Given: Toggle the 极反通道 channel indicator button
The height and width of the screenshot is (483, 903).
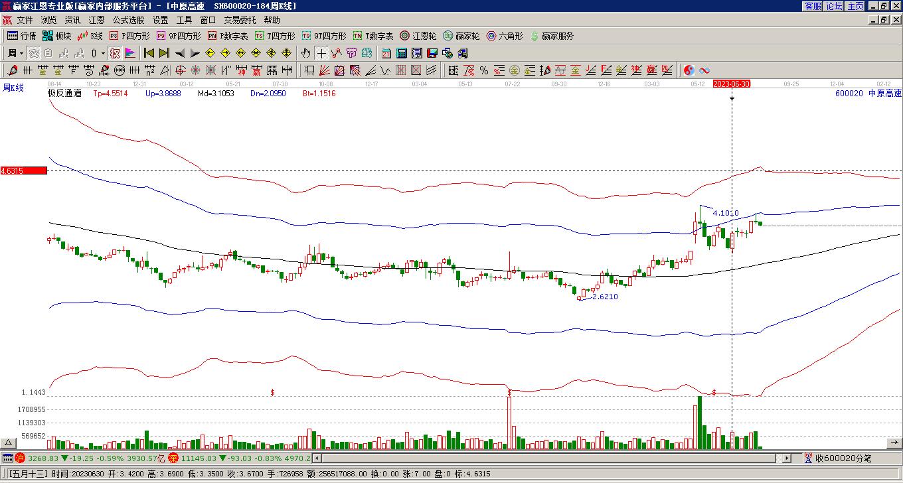Looking at the screenshot, I should (115, 53).
